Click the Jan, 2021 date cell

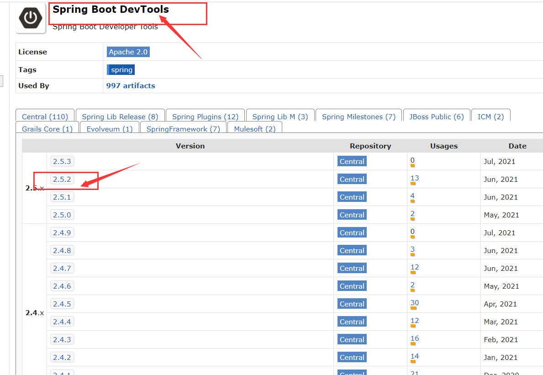click(501, 357)
